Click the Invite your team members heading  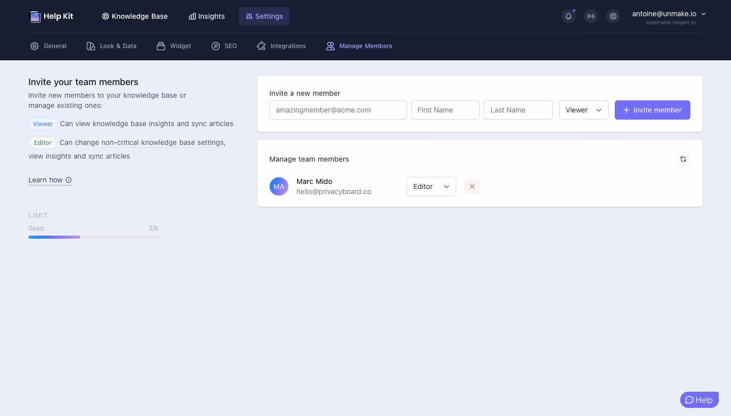click(x=83, y=82)
